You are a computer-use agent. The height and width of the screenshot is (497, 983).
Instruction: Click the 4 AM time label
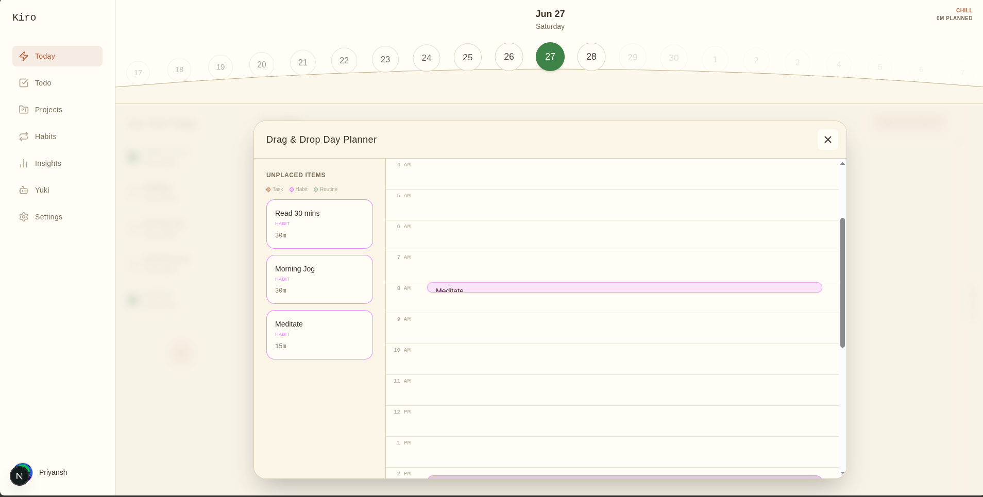click(x=404, y=165)
